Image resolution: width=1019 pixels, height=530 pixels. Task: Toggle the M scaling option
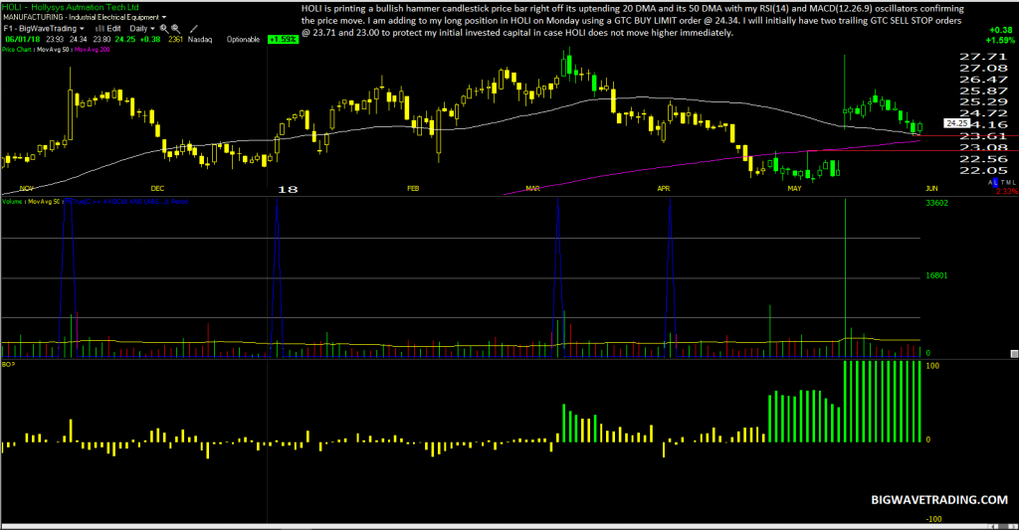tap(1008, 183)
